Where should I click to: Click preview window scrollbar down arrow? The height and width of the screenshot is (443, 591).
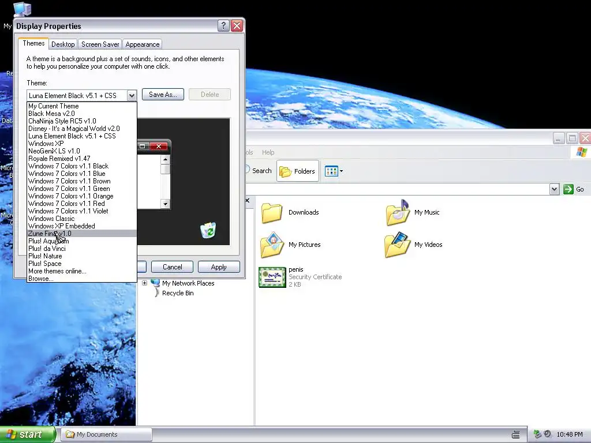tap(165, 204)
